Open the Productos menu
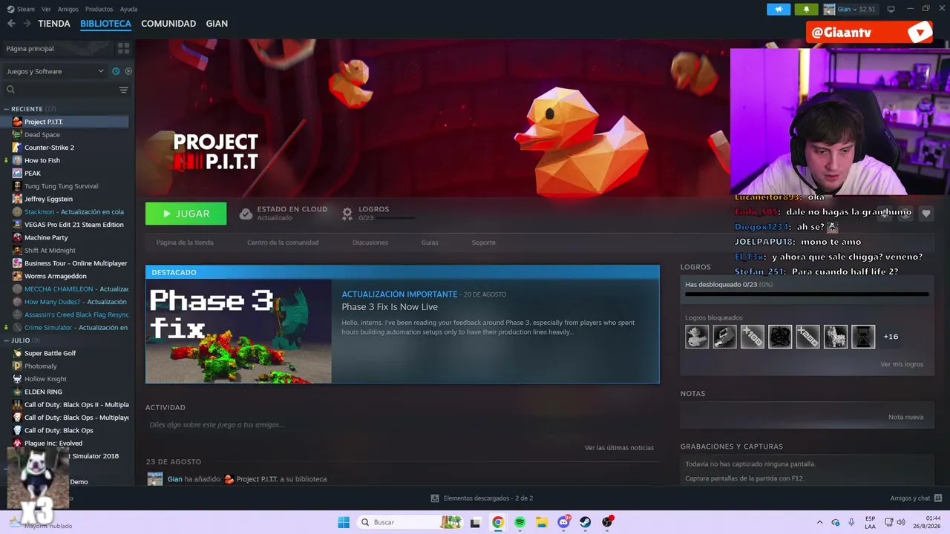This screenshot has height=534, width=950. pos(99,9)
